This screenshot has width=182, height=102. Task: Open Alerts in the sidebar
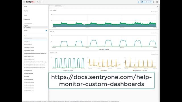coord(25,15)
